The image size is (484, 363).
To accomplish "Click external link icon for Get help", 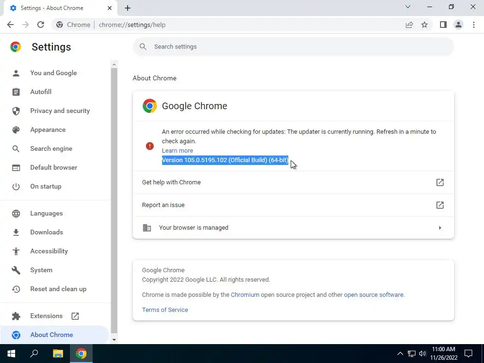I will tap(440, 182).
